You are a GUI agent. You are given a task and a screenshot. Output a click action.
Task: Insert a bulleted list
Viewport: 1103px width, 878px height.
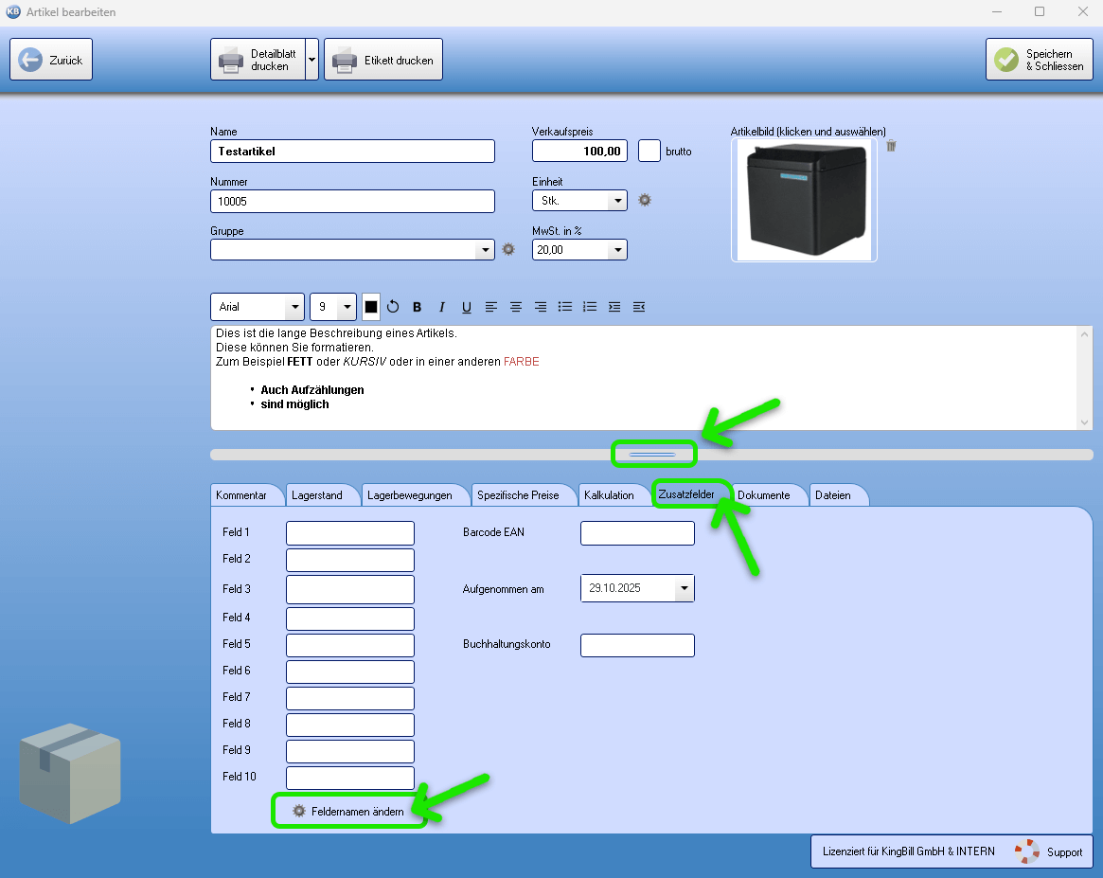coord(565,307)
